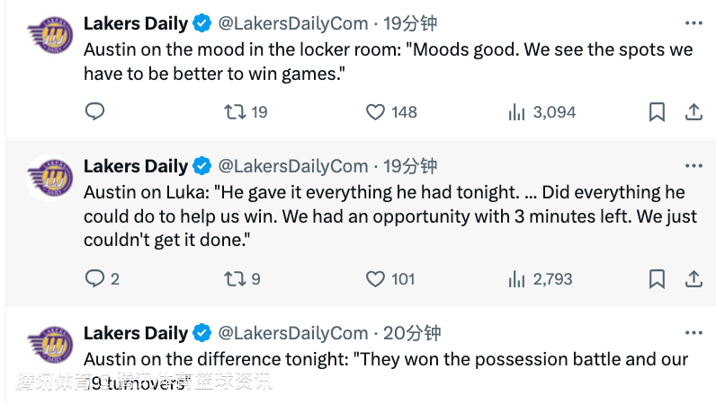This screenshot has height=404, width=716.
Task: Open more options on the Luka tweet
Action: point(694,166)
